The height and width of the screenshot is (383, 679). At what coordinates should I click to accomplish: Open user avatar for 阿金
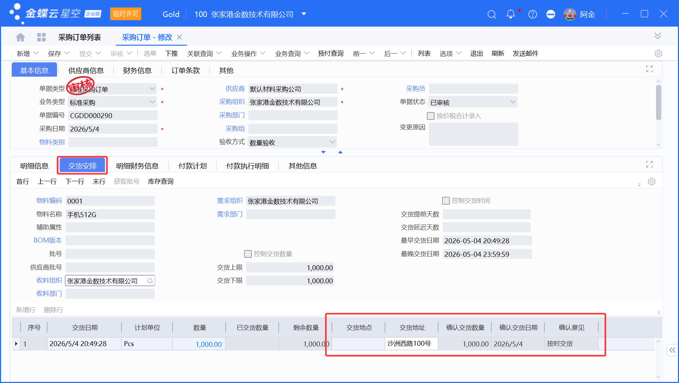pos(570,14)
